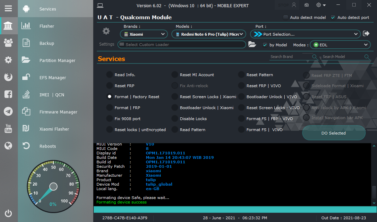Image resolution: width=377 pixels, height=222 pixels.
Task: Open the users group sidebar icon
Action: click(8, 43)
